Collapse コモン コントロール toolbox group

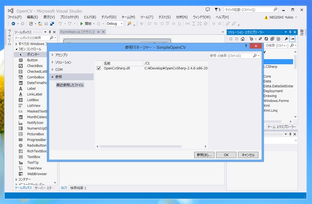click(16, 49)
